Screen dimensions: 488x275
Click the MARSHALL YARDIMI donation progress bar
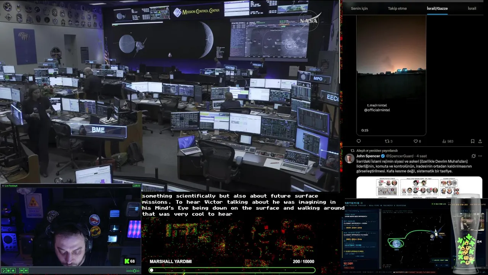point(232,270)
